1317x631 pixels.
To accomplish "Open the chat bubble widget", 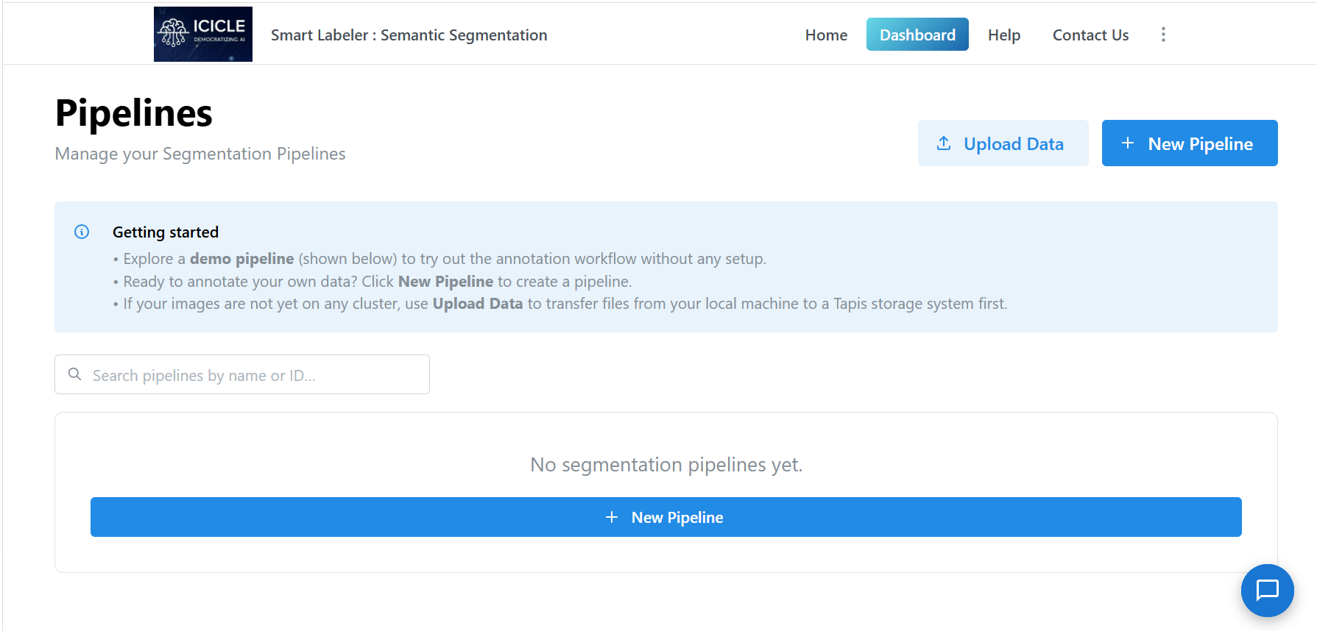I will 1267,590.
